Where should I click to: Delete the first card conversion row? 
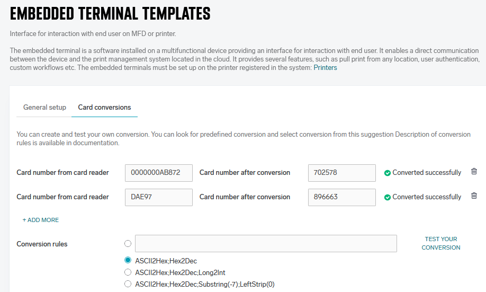pyautogui.click(x=474, y=172)
